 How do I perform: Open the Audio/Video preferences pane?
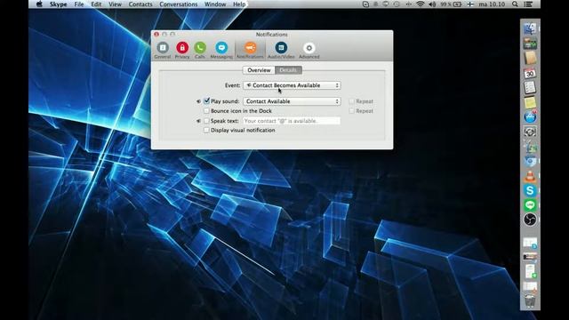click(x=281, y=51)
